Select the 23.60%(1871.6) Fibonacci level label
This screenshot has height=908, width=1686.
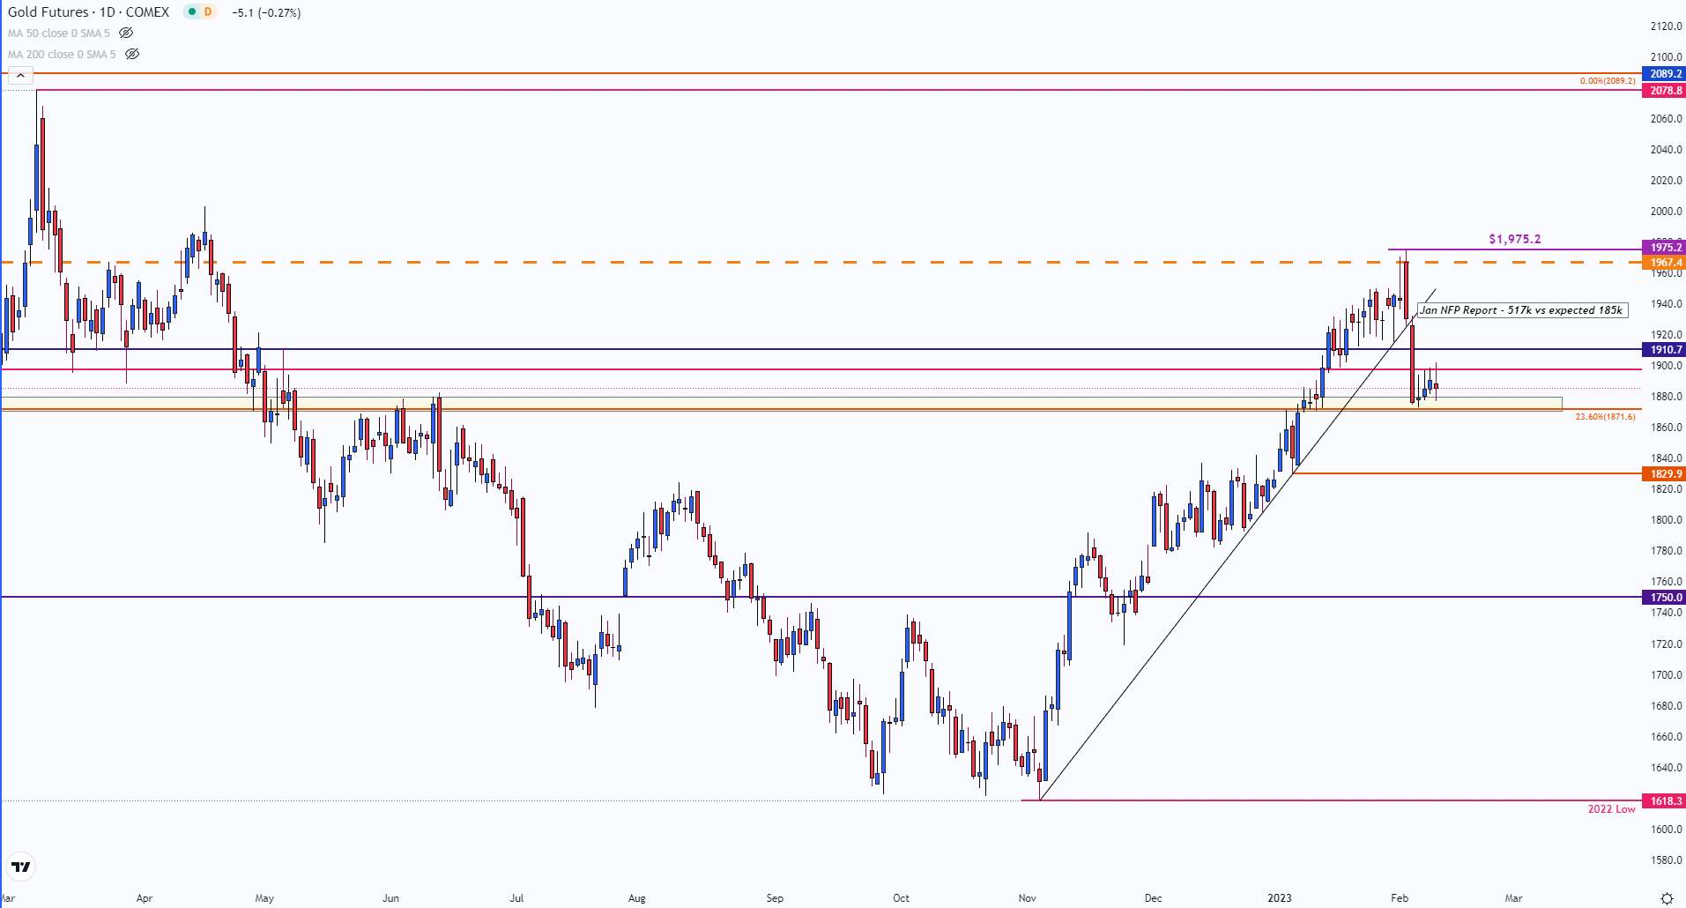click(1605, 416)
